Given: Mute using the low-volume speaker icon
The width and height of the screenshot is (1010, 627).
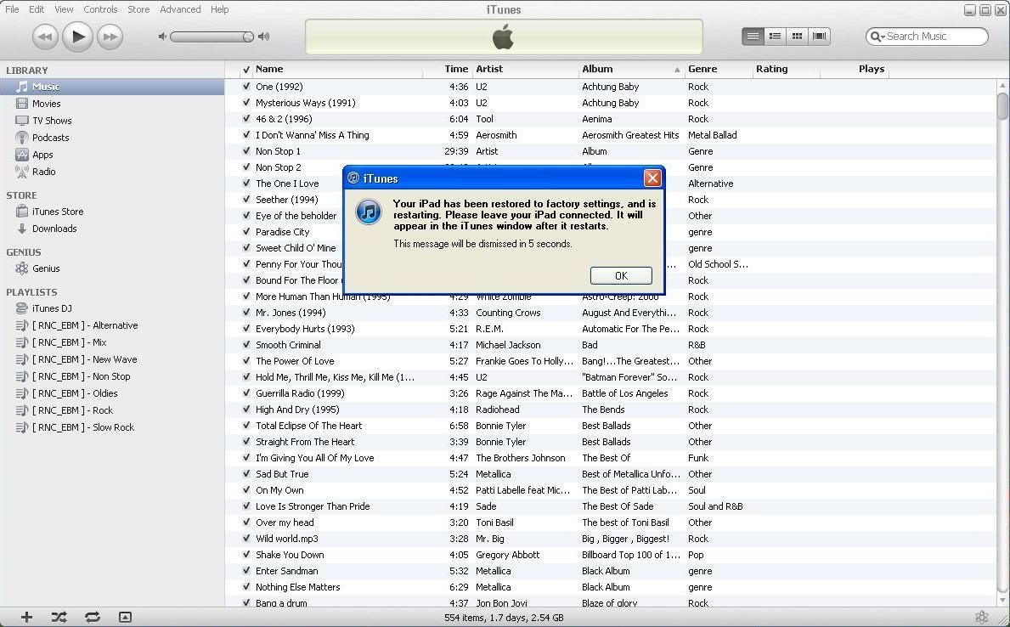Looking at the screenshot, I should 162,37.
